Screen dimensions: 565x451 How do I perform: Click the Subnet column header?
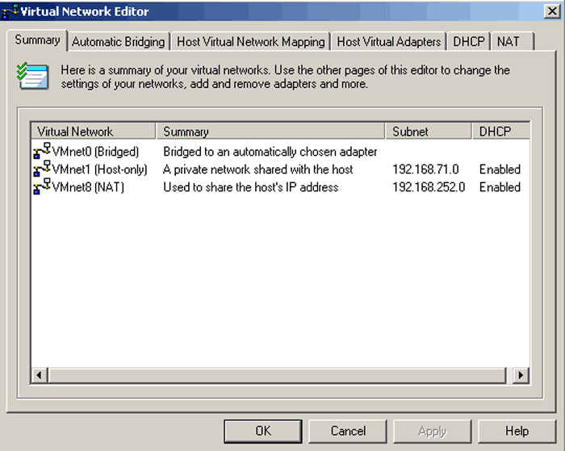point(429,132)
